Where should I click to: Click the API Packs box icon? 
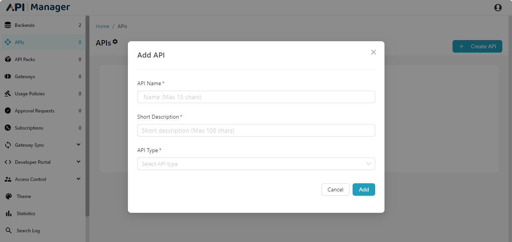[x=8, y=59]
